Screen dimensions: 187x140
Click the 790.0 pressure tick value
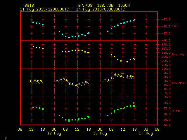pos(166,69)
